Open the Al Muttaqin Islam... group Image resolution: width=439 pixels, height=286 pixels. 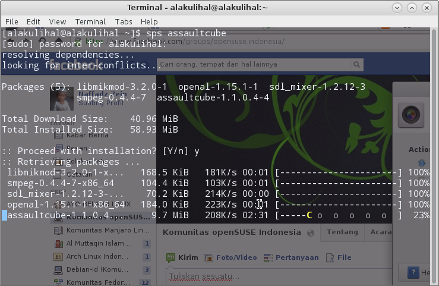(99, 243)
